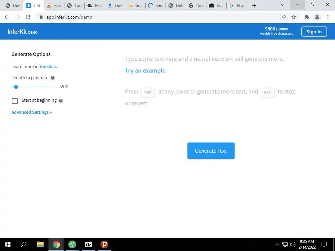Switch to the New tab

click(196, 6)
